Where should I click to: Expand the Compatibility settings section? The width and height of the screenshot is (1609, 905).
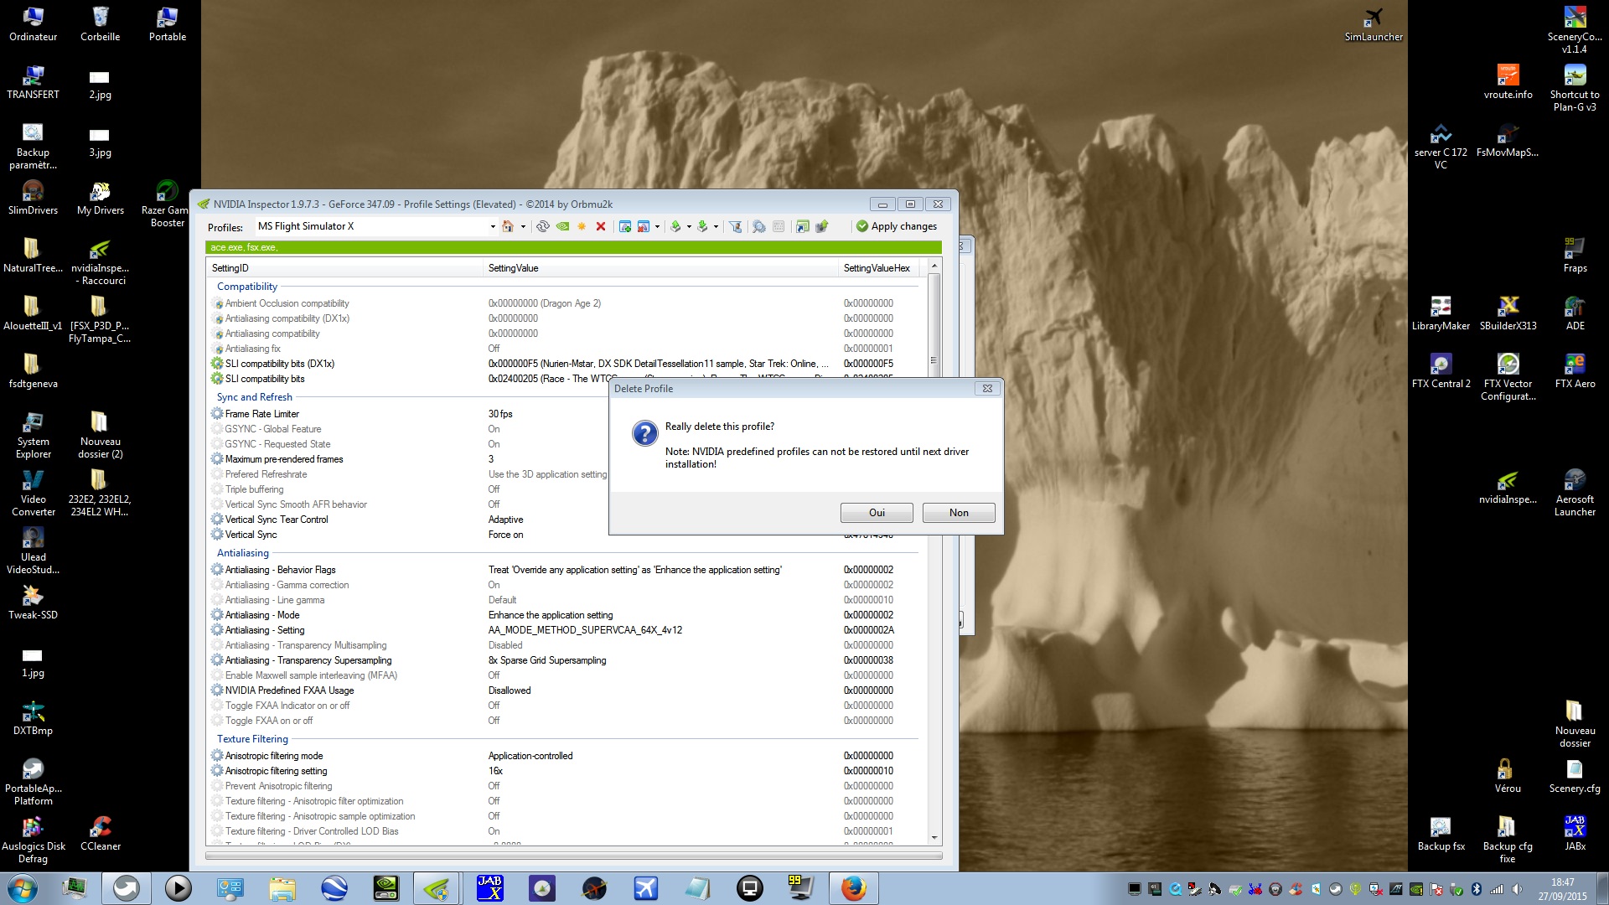[x=249, y=285]
